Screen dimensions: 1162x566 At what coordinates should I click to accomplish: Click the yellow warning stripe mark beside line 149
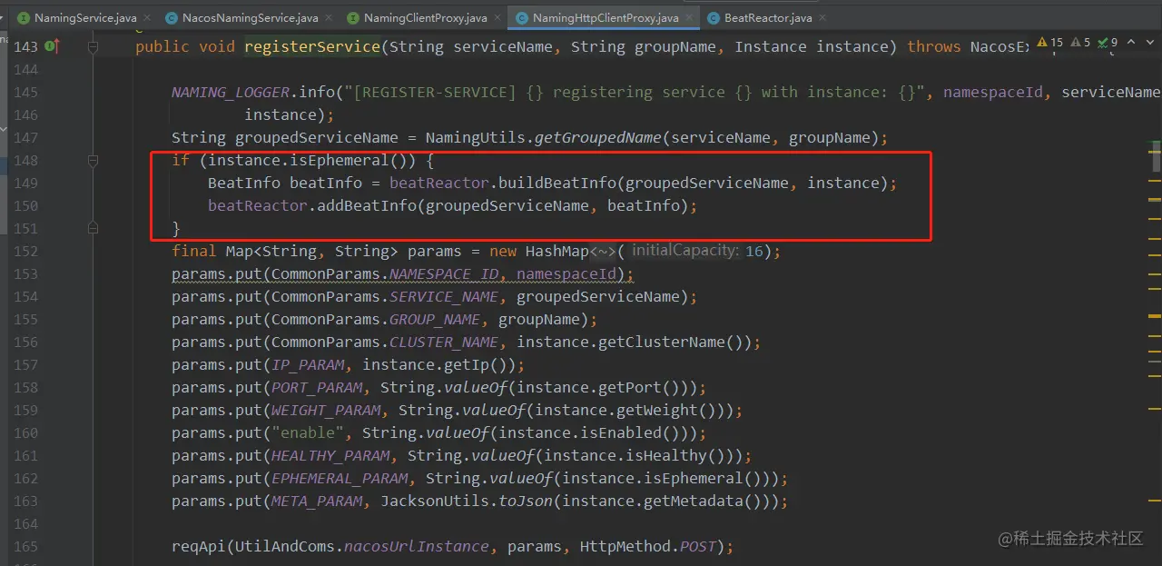1155,181
